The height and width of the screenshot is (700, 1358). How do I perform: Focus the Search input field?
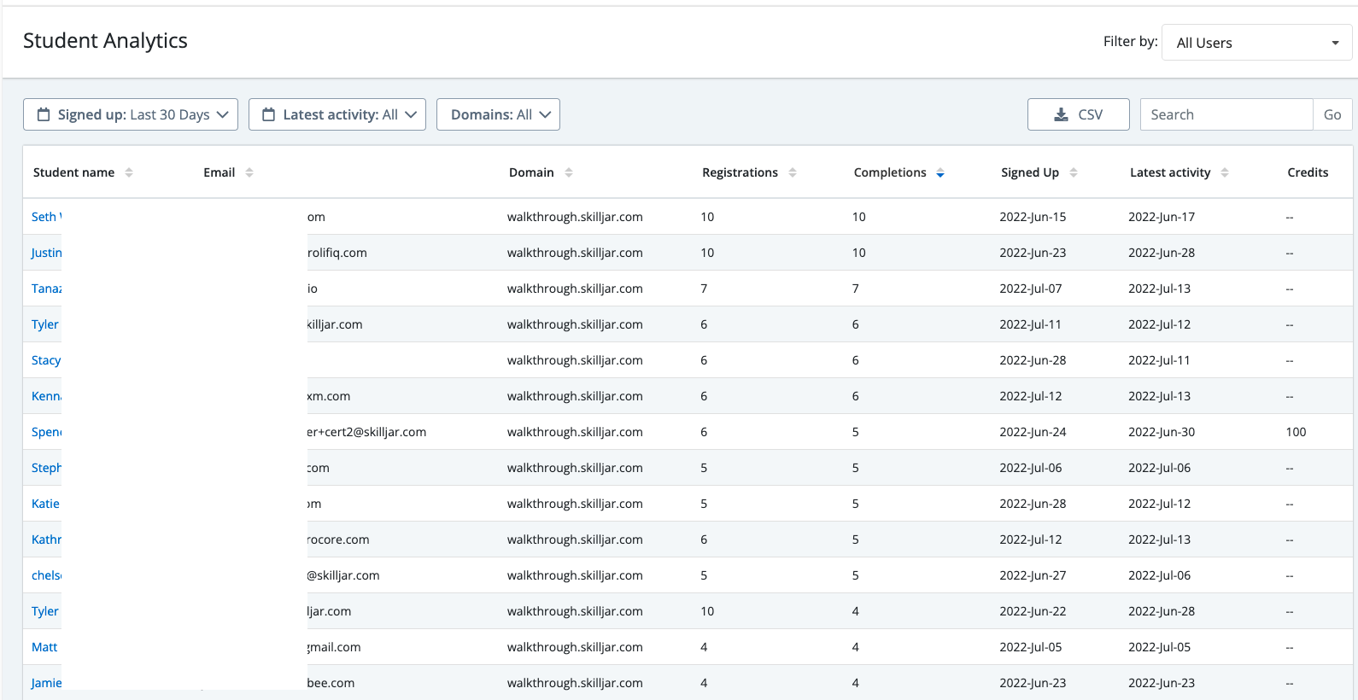point(1226,114)
